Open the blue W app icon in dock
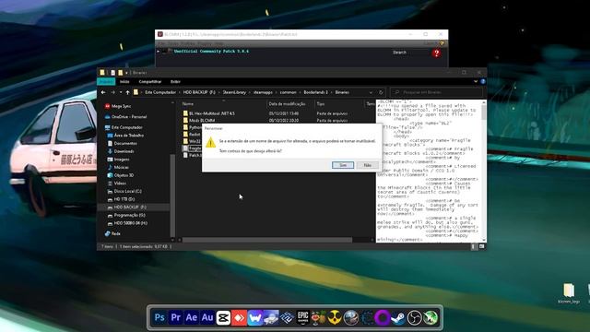This screenshot has width=590, height=332. (255, 317)
